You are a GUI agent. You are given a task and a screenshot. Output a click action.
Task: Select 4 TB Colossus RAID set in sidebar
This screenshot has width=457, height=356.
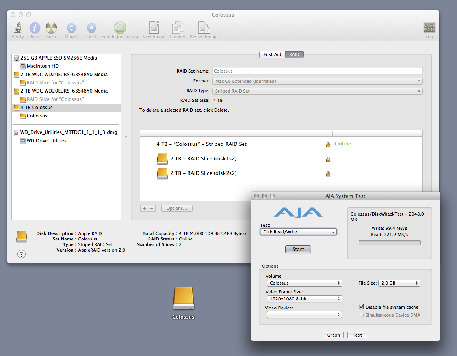click(x=67, y=108)
